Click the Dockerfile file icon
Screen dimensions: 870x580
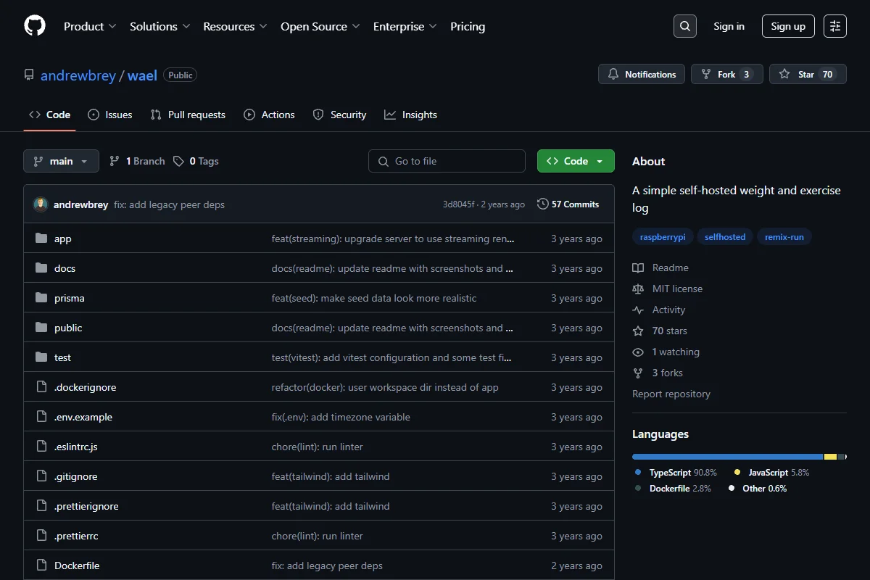41,565
